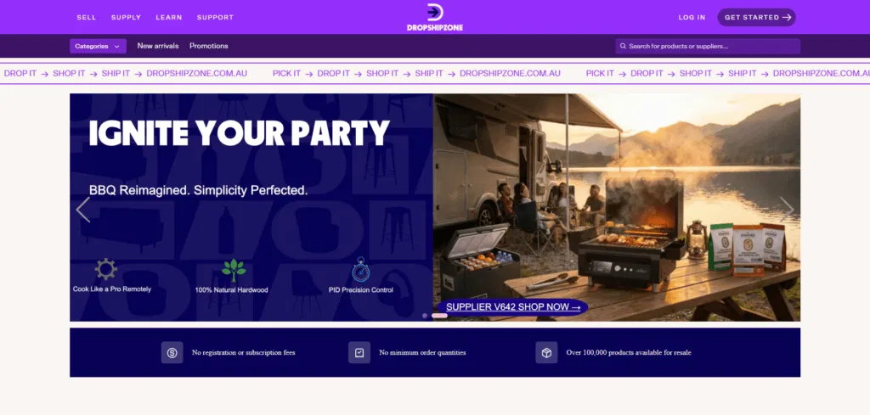Open the Support menu
Image resolution: width=870 pixels, height=415 pixels.
215,17
